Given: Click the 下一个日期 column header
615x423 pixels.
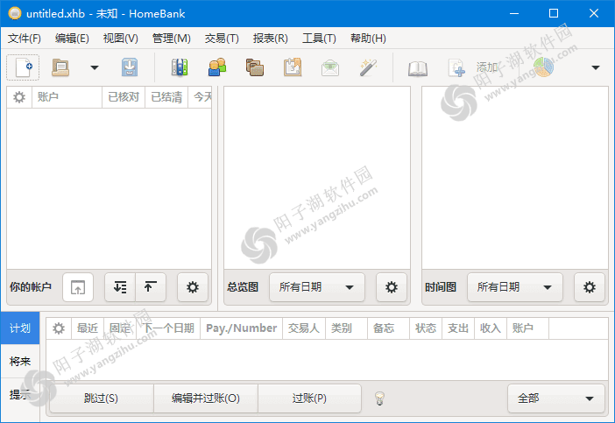Looking at the screenshot, I should (168, 328).
